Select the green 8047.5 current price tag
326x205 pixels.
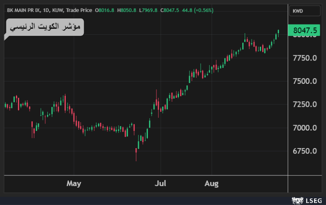coord(305,30)
